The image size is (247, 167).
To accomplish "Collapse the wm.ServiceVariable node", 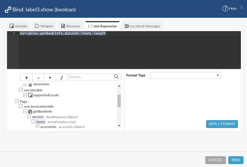I will point(21,106).
